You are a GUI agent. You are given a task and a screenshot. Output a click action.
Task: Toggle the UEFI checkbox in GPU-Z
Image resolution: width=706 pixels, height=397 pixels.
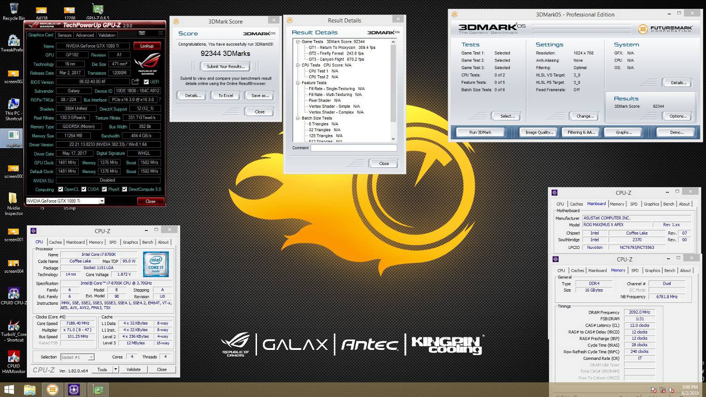click(146, 82)
